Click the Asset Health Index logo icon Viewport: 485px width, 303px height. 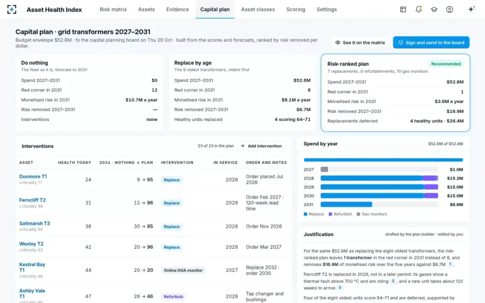12,9
